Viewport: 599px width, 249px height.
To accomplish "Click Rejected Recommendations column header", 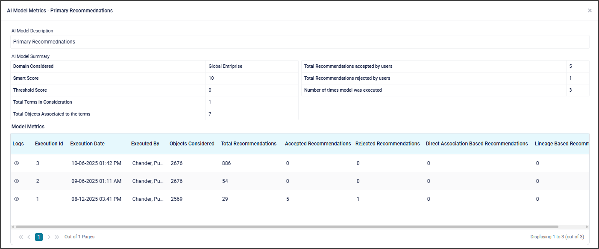I will [388, 144].
